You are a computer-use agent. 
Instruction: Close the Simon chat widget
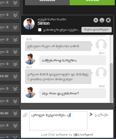pos(108,20)
